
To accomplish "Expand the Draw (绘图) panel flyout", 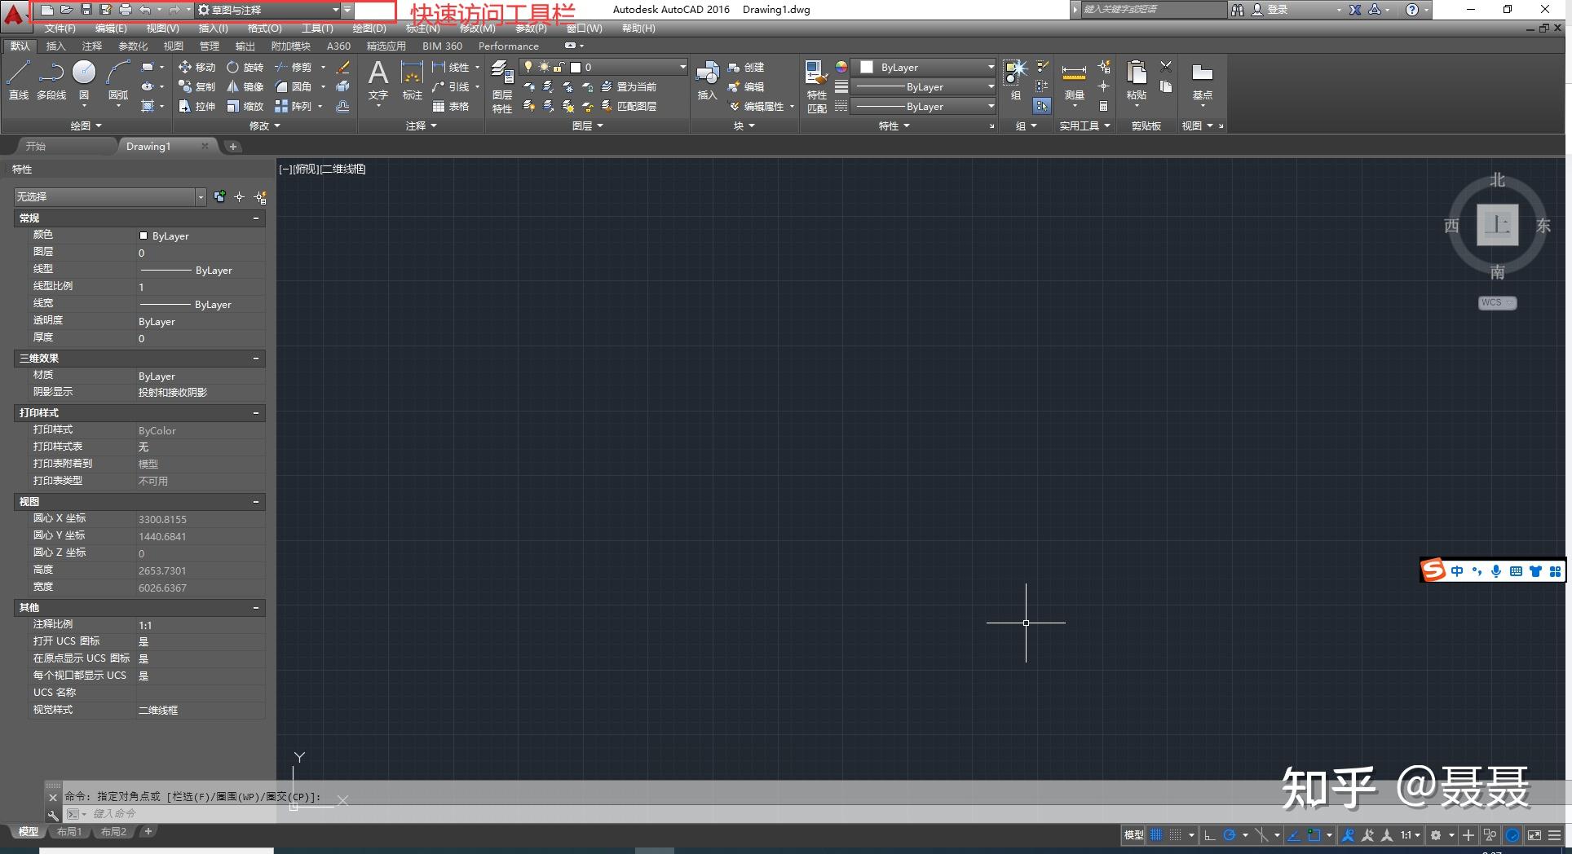I will point(86,126).
